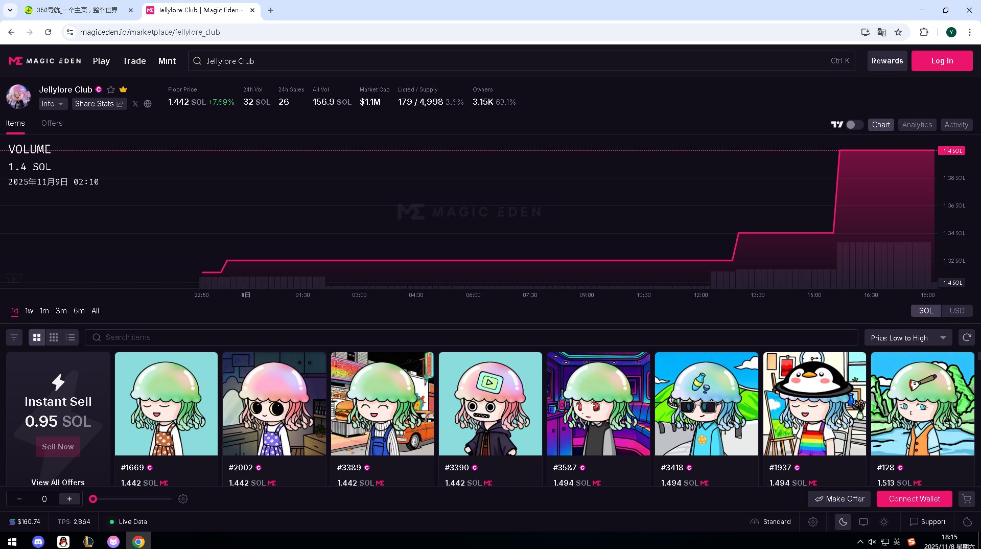981x549 pixels.
Task: Open the collection website globe icon
Action: point(148,104)
